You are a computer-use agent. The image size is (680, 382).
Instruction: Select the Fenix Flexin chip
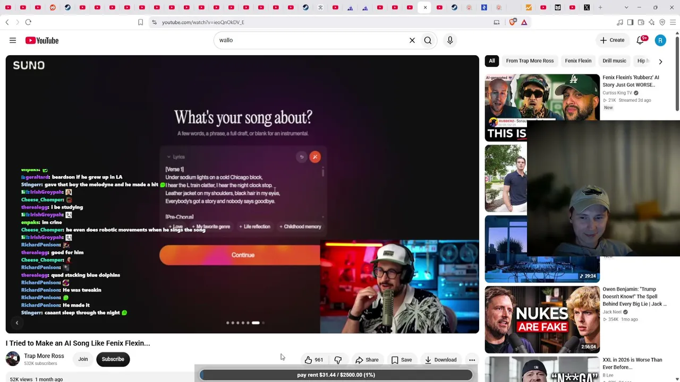point(578,61)
